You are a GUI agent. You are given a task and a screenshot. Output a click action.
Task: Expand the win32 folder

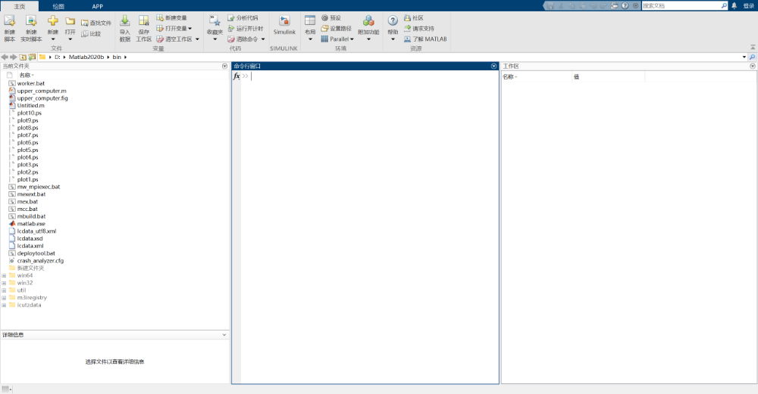click(x=5, y=283)
